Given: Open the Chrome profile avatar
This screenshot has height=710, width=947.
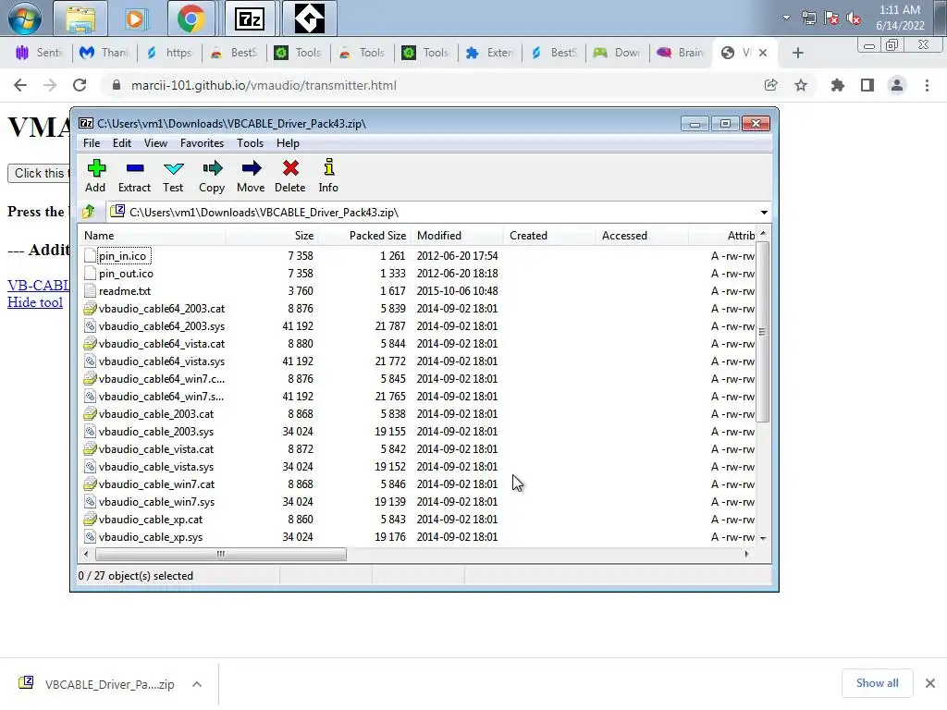Looking at the screenshot, I should point(897,85).
